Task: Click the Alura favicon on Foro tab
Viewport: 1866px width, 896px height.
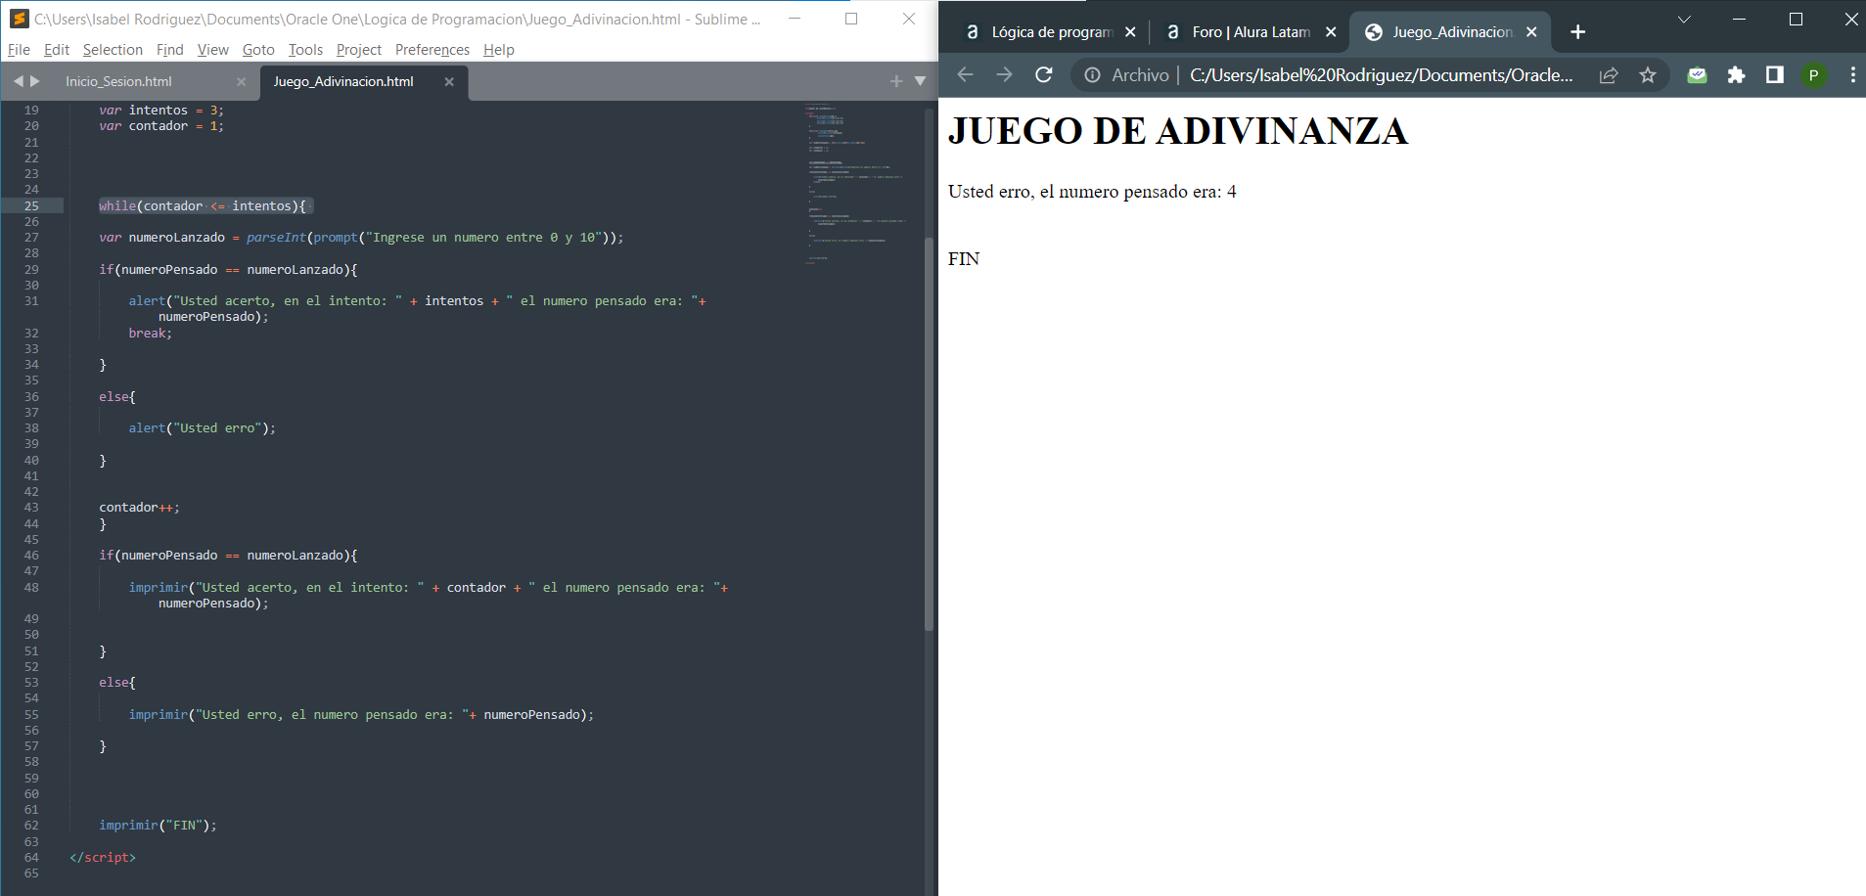Action: pyautogui.click(x=1173, y=32)
